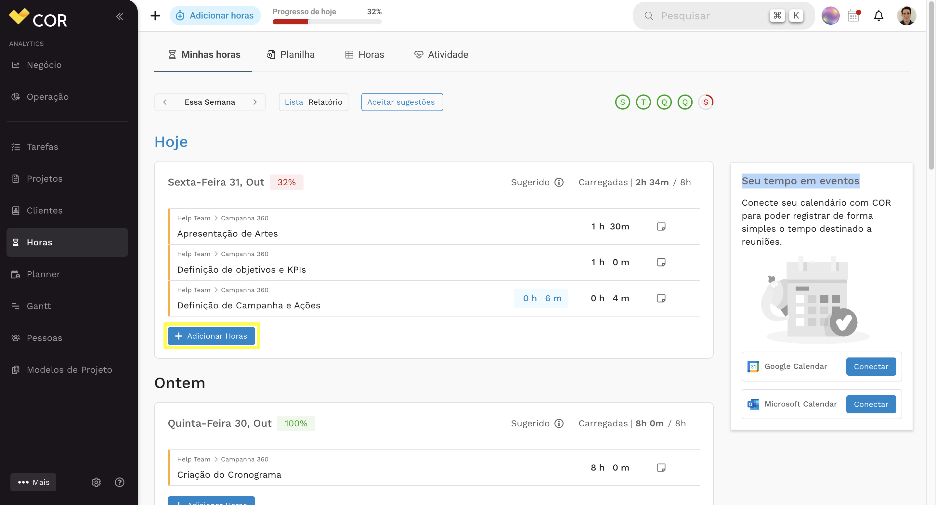Open Apresentação de Artes task
936x505 pixels.
tap(227, 234)
